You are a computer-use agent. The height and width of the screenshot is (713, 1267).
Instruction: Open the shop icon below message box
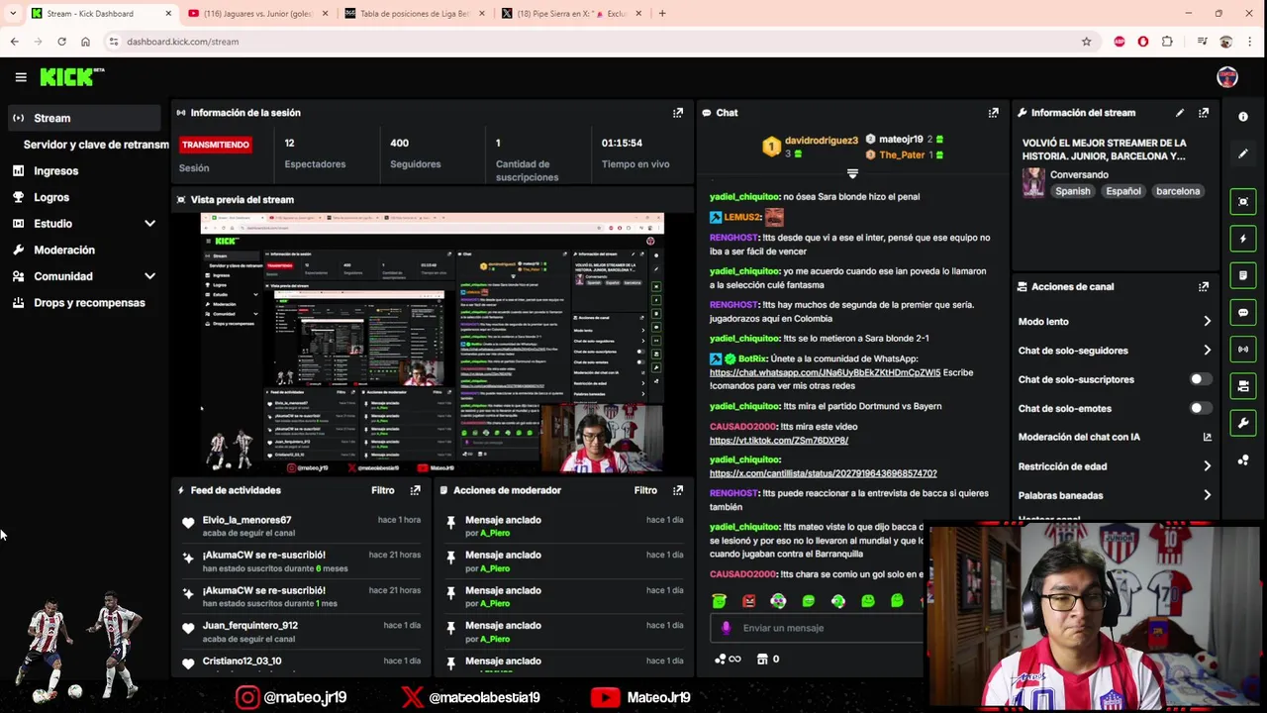pos(762,659)
